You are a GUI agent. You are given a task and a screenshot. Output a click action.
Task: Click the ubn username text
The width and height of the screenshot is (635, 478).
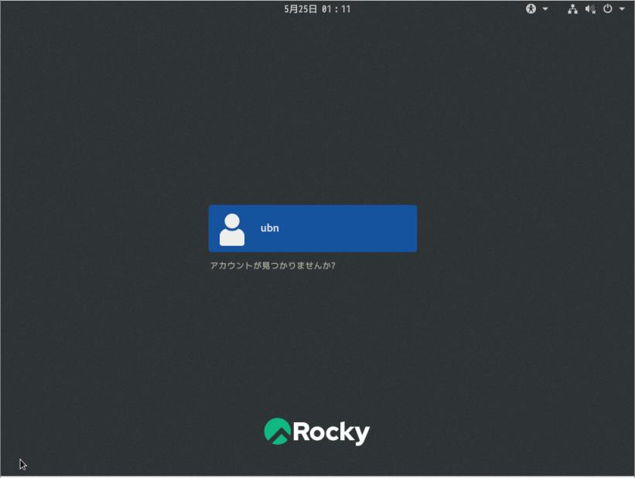pyautogui.click(x=270, y=228)
